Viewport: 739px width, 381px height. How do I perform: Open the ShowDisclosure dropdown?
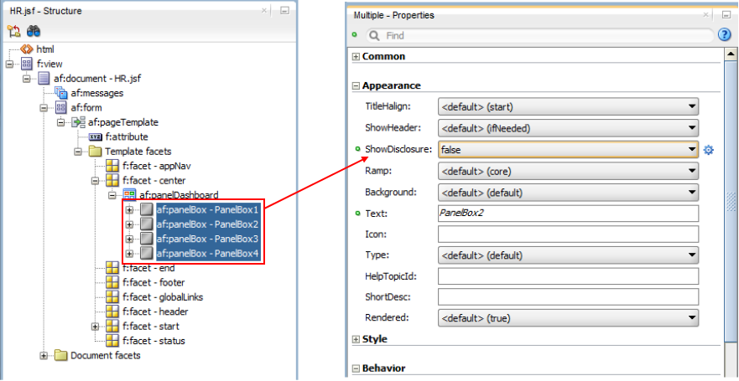point(568,150)
